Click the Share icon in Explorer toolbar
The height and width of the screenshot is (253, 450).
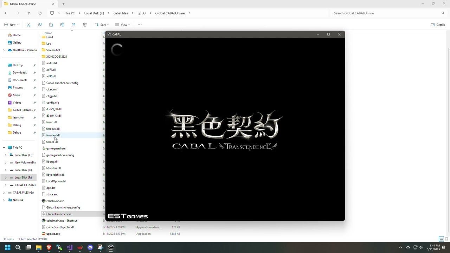(73, 25)
